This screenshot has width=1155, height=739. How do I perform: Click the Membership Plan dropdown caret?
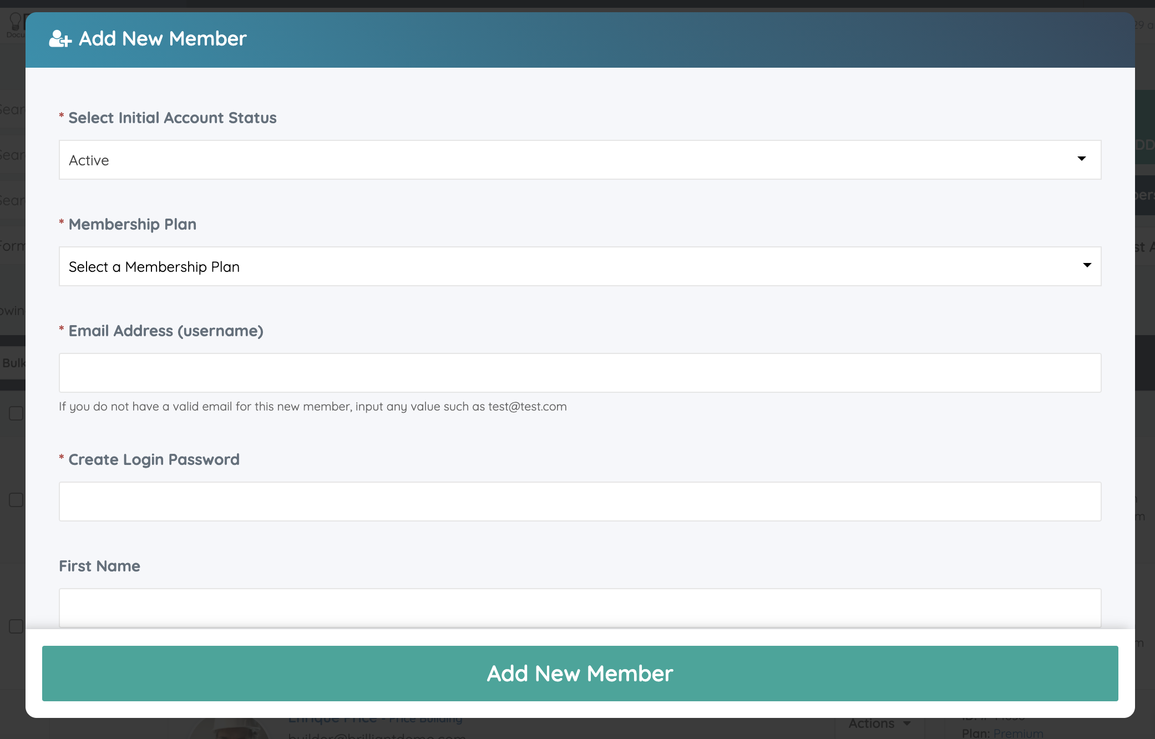pos(1087,266)
